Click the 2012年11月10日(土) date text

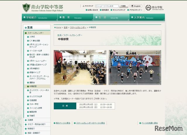pyautogui.click(x=88, y=104)
